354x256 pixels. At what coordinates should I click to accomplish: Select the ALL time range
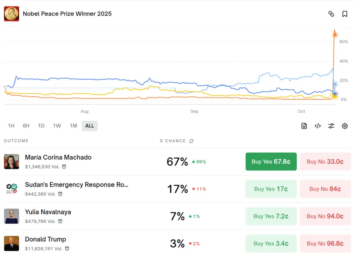[89, 126]
